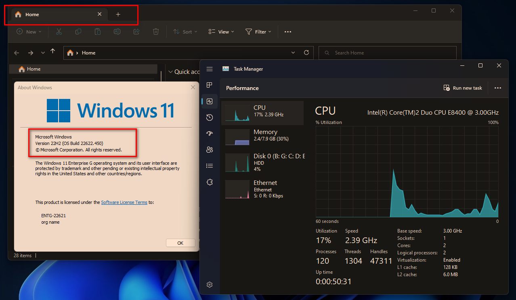Open Task Manager more options ellipsis

pos(498,88)
